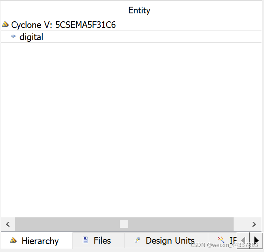Select the Cyclone V: 5CSEMA5F31C6 device row
Viewport: 264px width, 252px height.
(131, 25)
